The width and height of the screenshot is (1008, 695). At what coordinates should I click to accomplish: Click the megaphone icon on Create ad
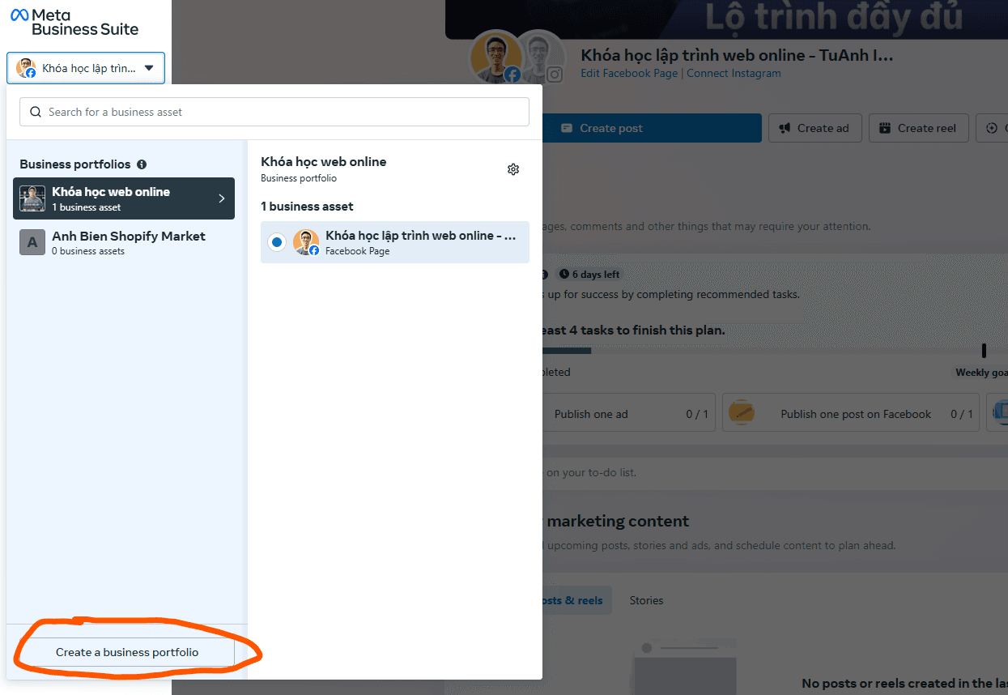787,127
